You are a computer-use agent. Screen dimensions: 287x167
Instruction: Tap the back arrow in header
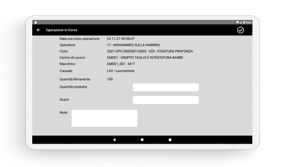38,30
